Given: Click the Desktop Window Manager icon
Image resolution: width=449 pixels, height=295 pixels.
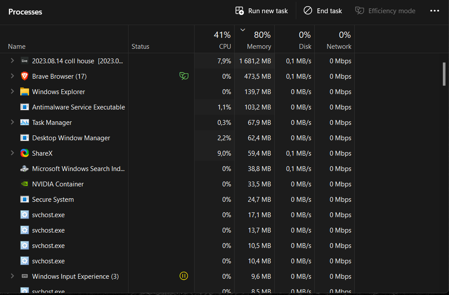Looking at the screenshot, I should (x=25, y=138).
